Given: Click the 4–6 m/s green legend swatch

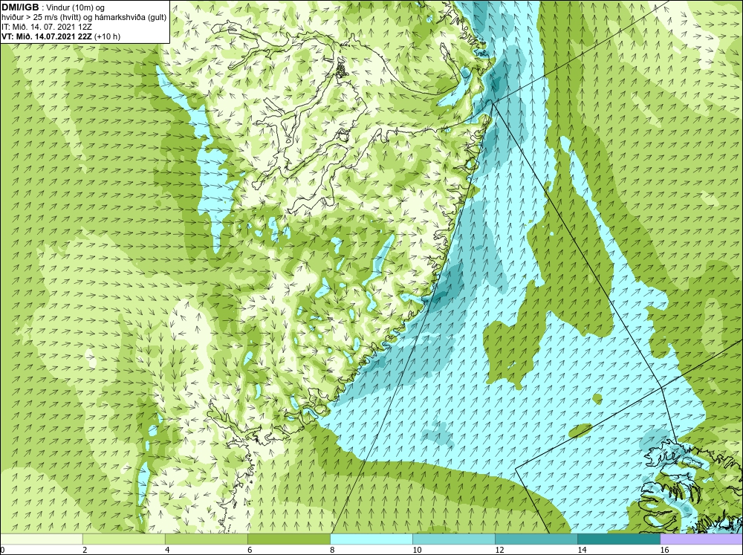Looking at the screenshot, I should click(206, 539).
